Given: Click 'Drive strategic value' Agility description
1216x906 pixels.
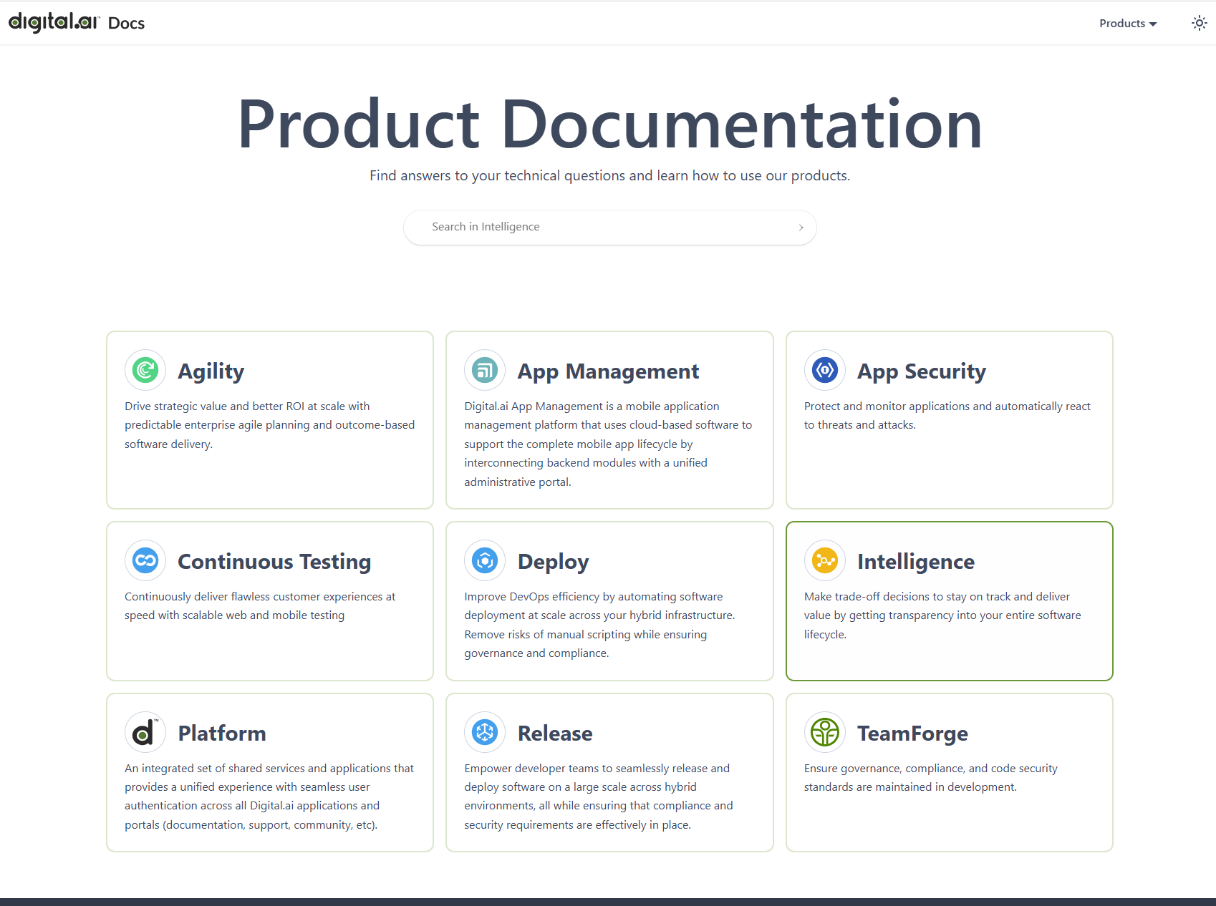Looking at the screenshot, I should click(x=269, y=425).
